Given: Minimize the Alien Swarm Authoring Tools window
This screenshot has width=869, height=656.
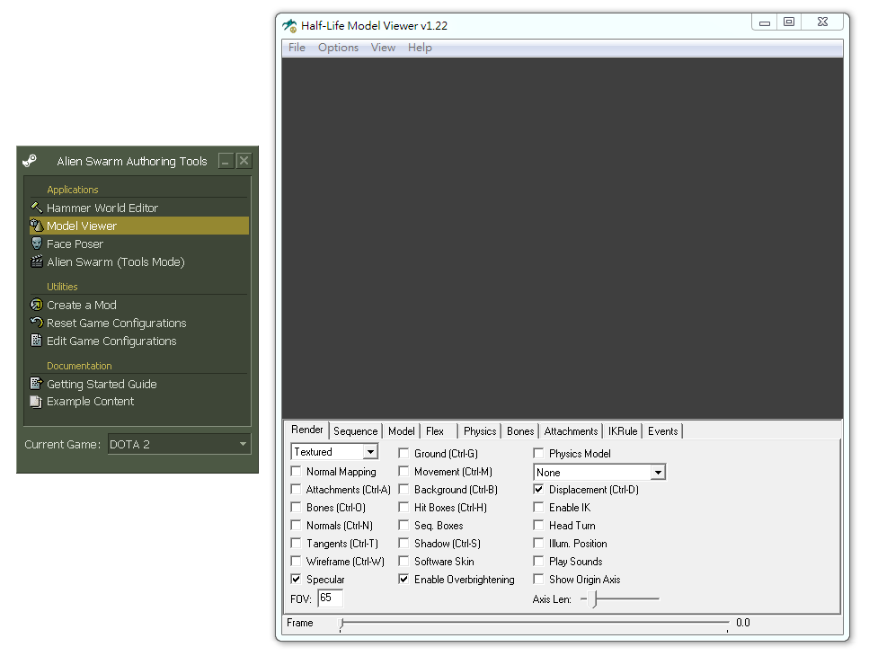Looking at the screenshot, I should 226,161.
